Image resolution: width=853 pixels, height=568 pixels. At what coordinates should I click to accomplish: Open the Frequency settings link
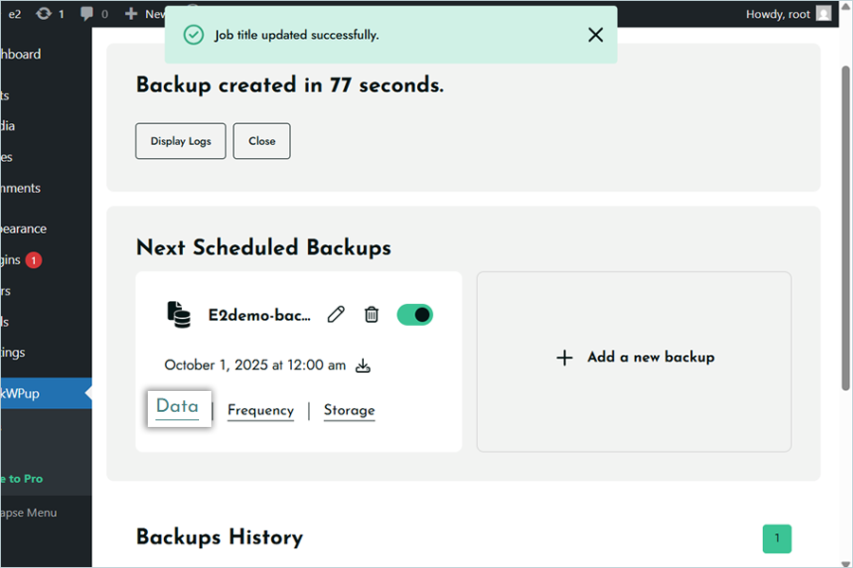click(261, 411)
